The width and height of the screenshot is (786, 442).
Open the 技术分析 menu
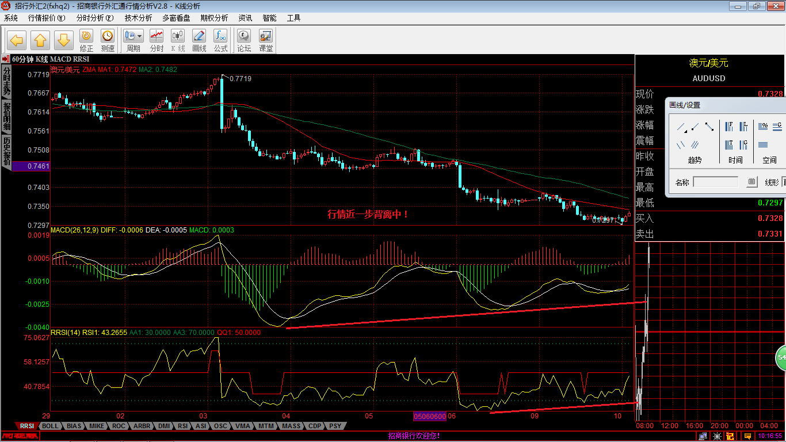[139, 18]
